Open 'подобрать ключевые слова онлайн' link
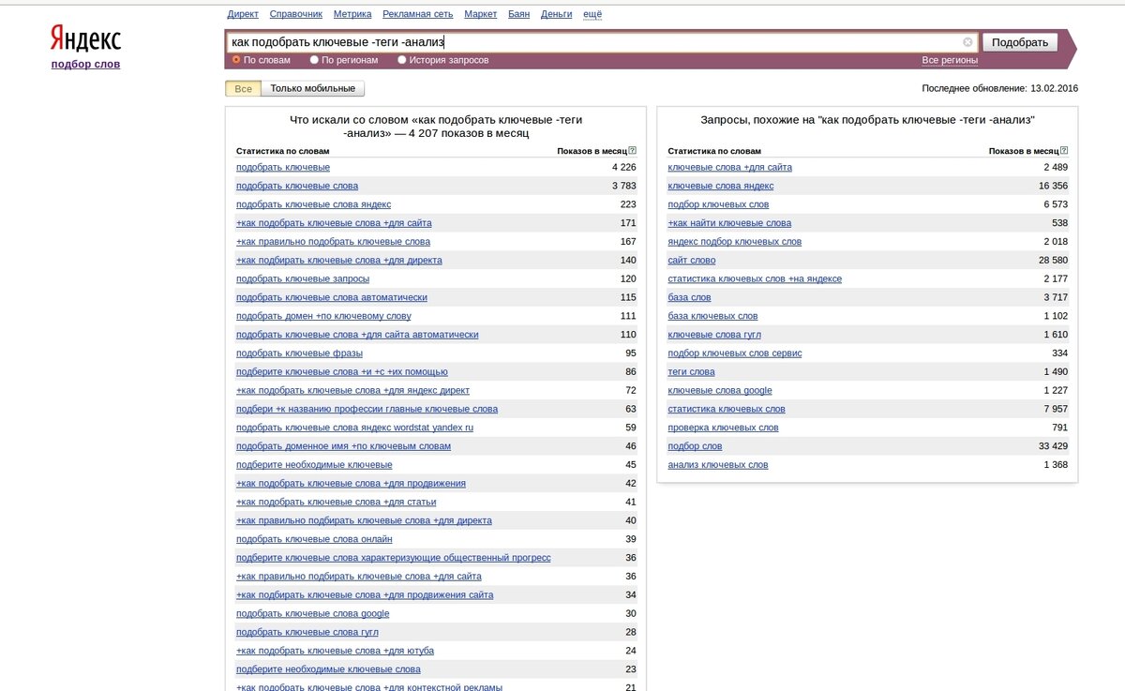 314,539
